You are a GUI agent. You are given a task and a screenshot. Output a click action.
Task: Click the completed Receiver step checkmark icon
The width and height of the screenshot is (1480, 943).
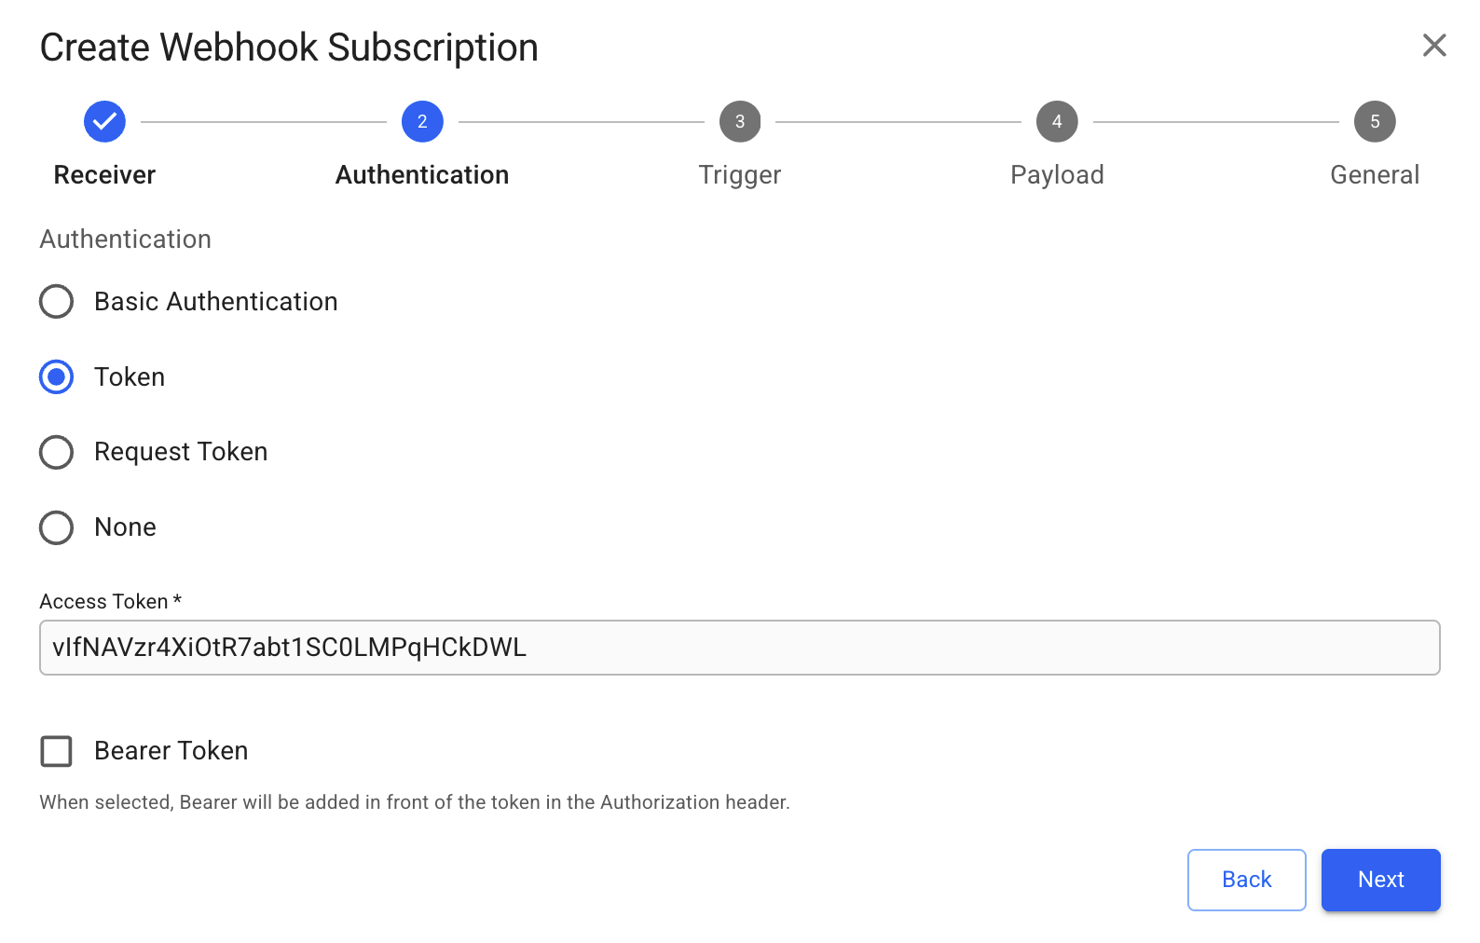pos(104,122)
